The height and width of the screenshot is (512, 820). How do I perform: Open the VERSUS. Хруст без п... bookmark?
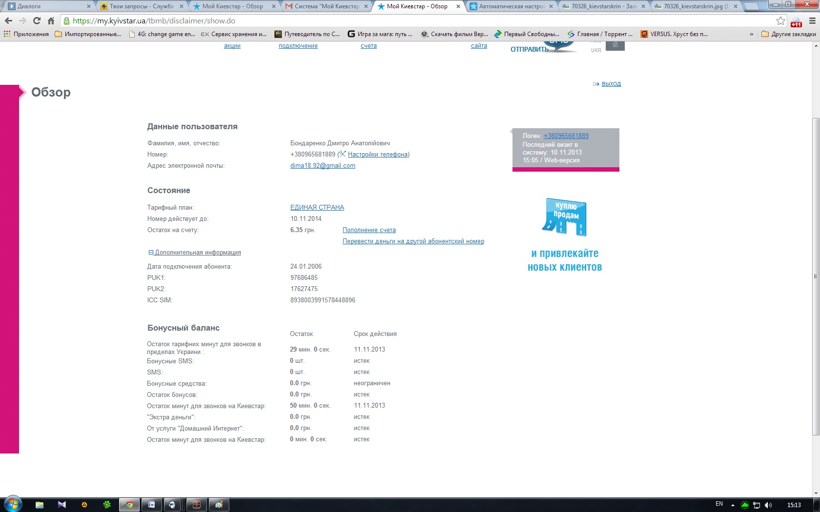click(674, 34)
